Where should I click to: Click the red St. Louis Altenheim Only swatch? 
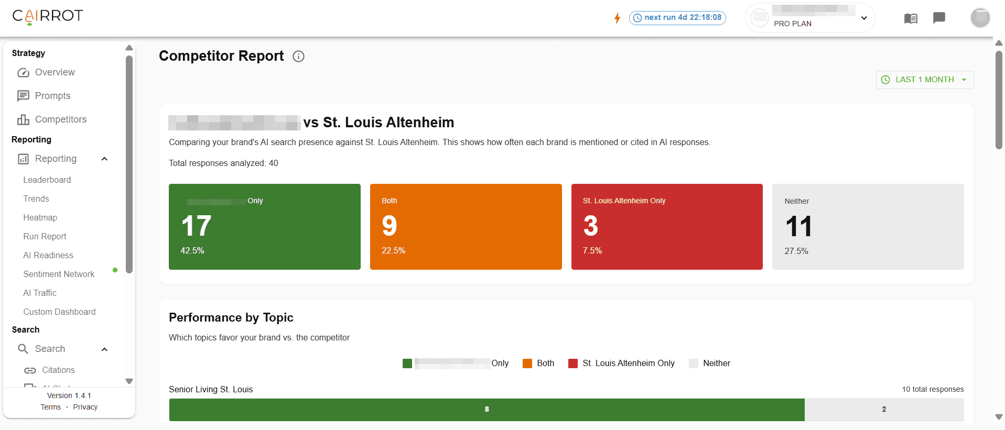[573, 363]
